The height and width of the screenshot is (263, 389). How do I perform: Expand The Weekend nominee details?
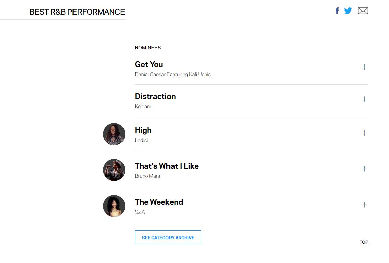(364, 205)
